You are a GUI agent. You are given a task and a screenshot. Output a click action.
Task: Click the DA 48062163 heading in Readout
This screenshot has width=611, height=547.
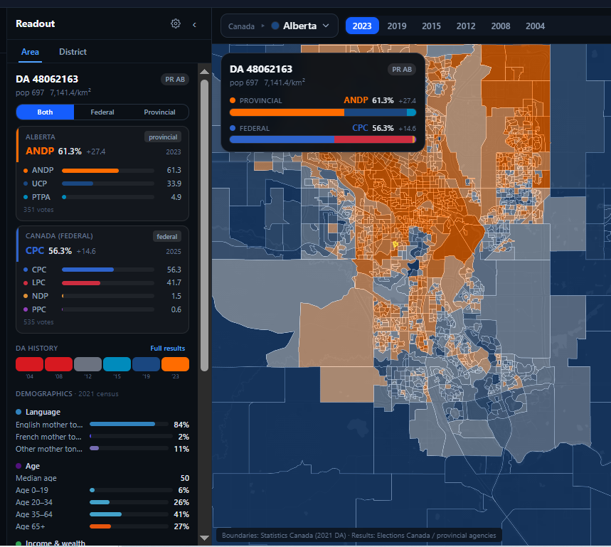click(47, 79)
